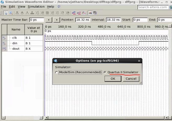Click the app icon in main title bar
Image resolution: width=172 pixels, height=121 pixels.
(2, 2)
